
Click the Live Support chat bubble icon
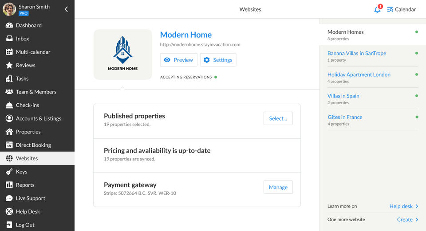point(9,198)
